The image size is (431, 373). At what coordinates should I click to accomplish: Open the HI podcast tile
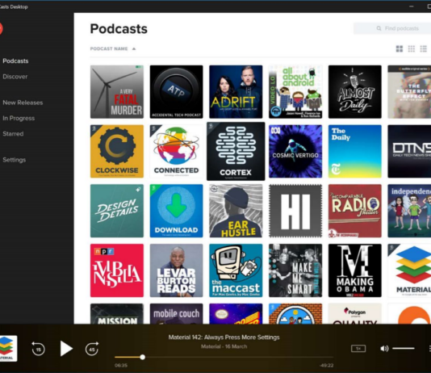(295, 211)
